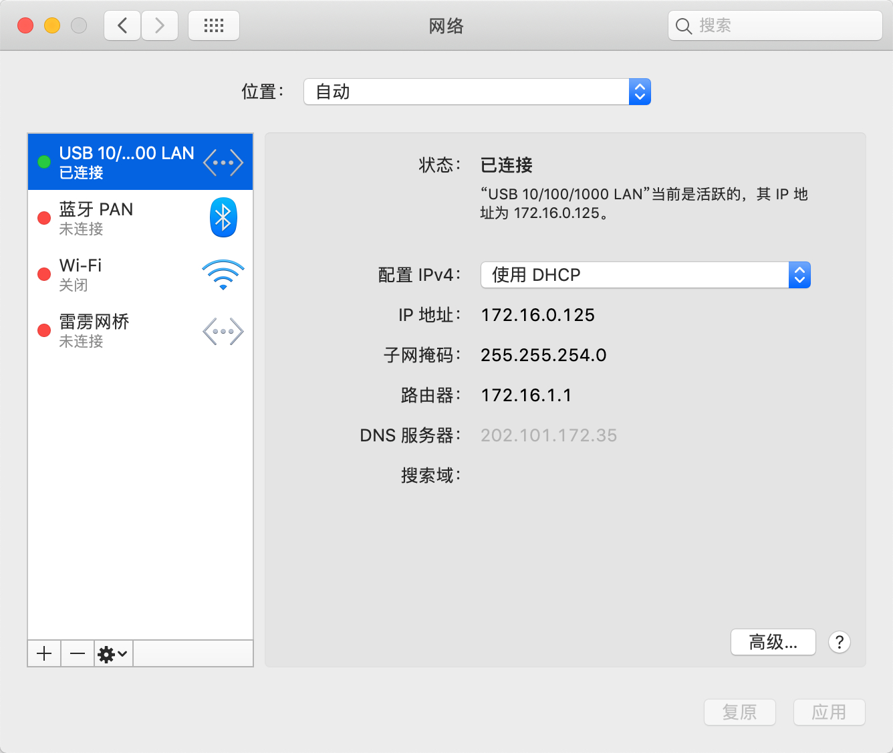Click the search magnifier icon
893x753 pixels.
click(683, 26)
